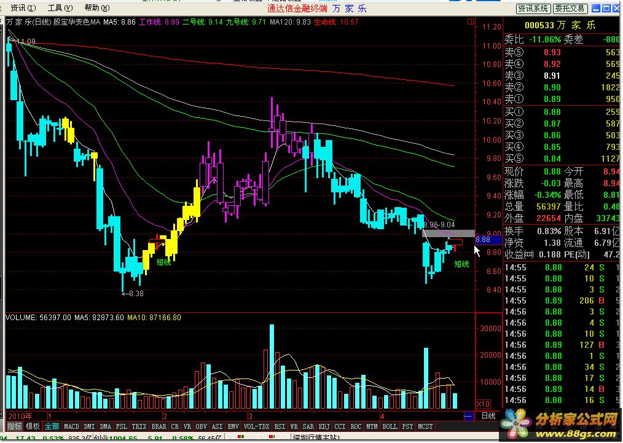Click the 委比 -11.86% value
This screenshot has height=443, width=623.
(x=545, y=40)
